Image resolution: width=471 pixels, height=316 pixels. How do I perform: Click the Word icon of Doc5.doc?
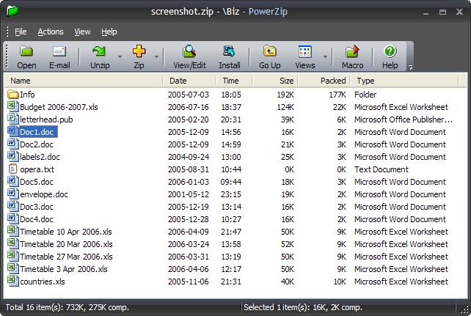coord(13,182)
